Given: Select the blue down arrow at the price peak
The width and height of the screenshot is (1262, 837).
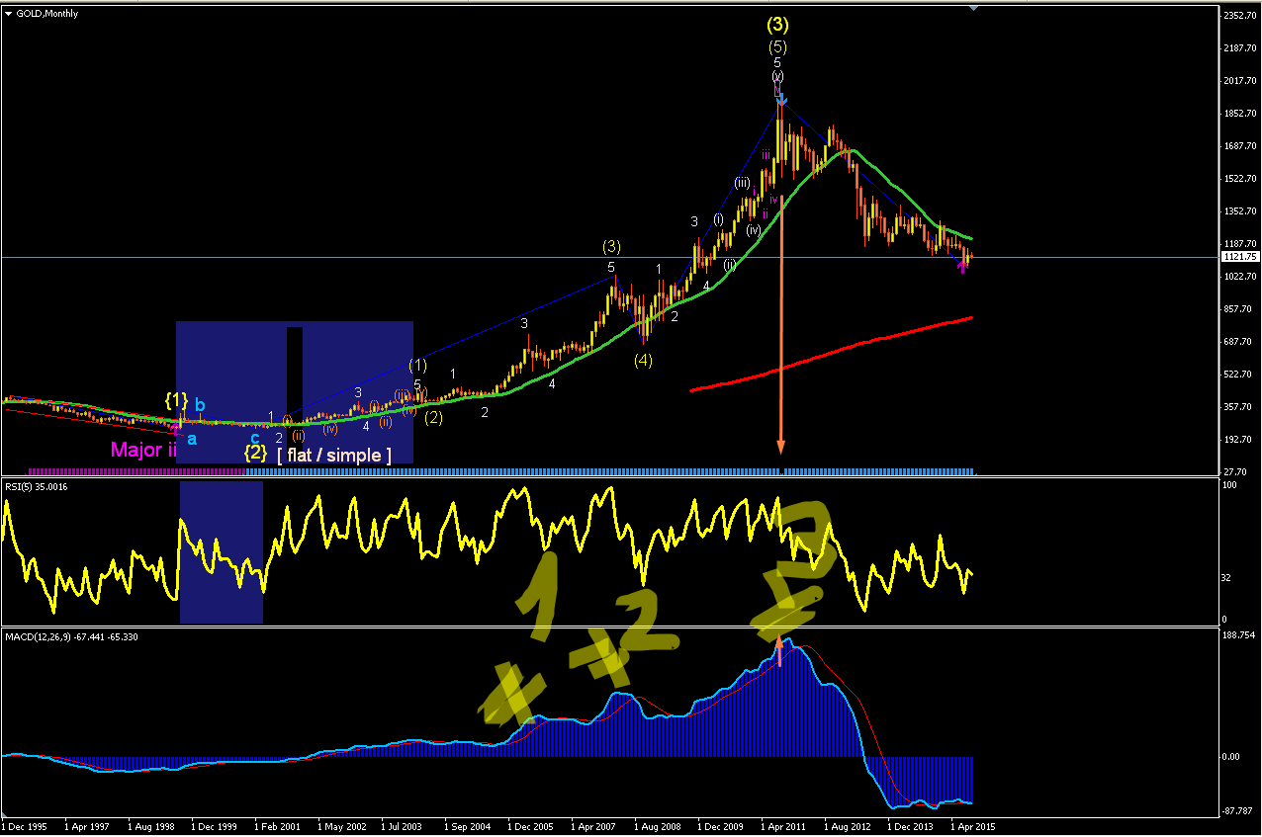Looking at the screenshot, I should pos(781,99).
